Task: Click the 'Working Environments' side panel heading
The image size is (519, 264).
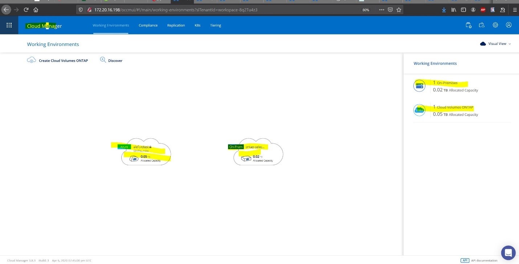Action: 435,63
